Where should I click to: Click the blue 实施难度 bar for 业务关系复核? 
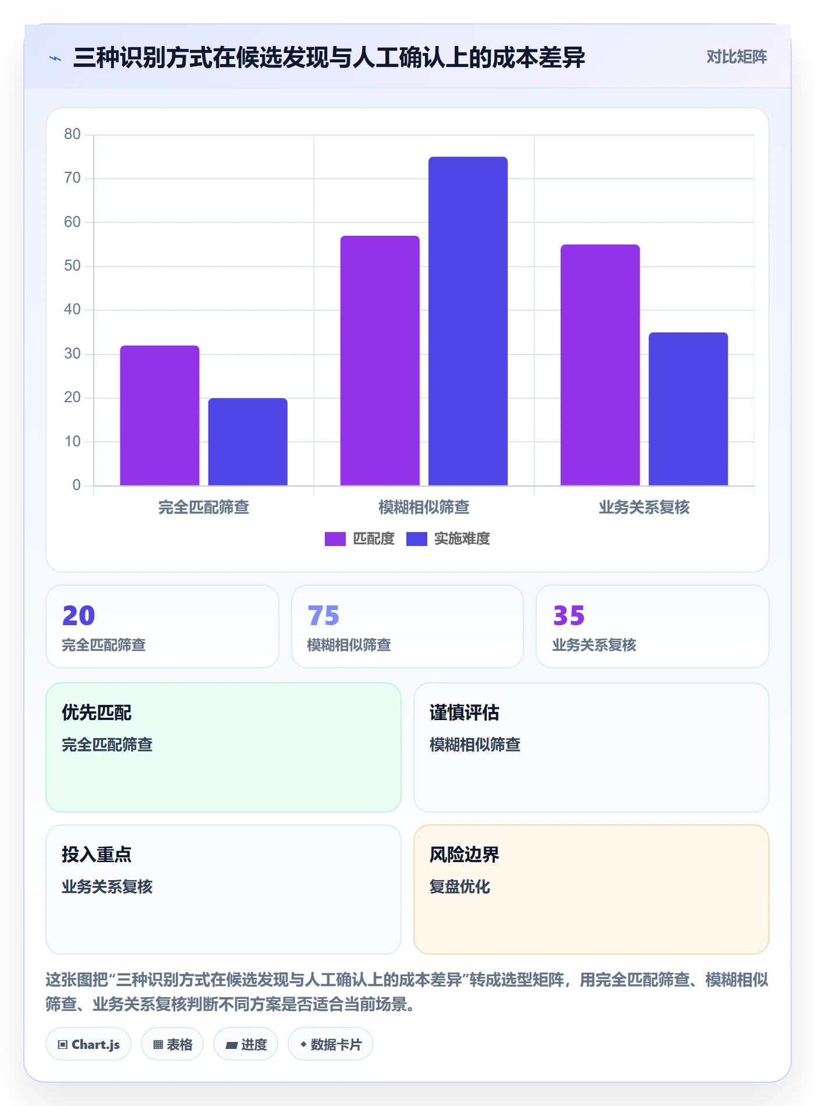click(x=688, y=409)
